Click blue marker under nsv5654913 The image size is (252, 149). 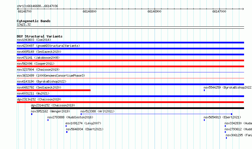click(x=204, y=120)
